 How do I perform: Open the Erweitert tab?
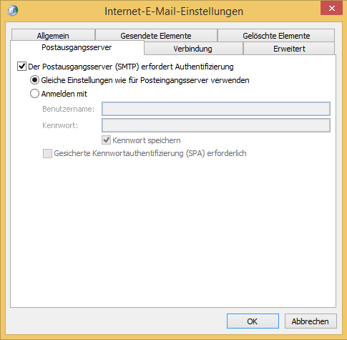pos(289,49)
